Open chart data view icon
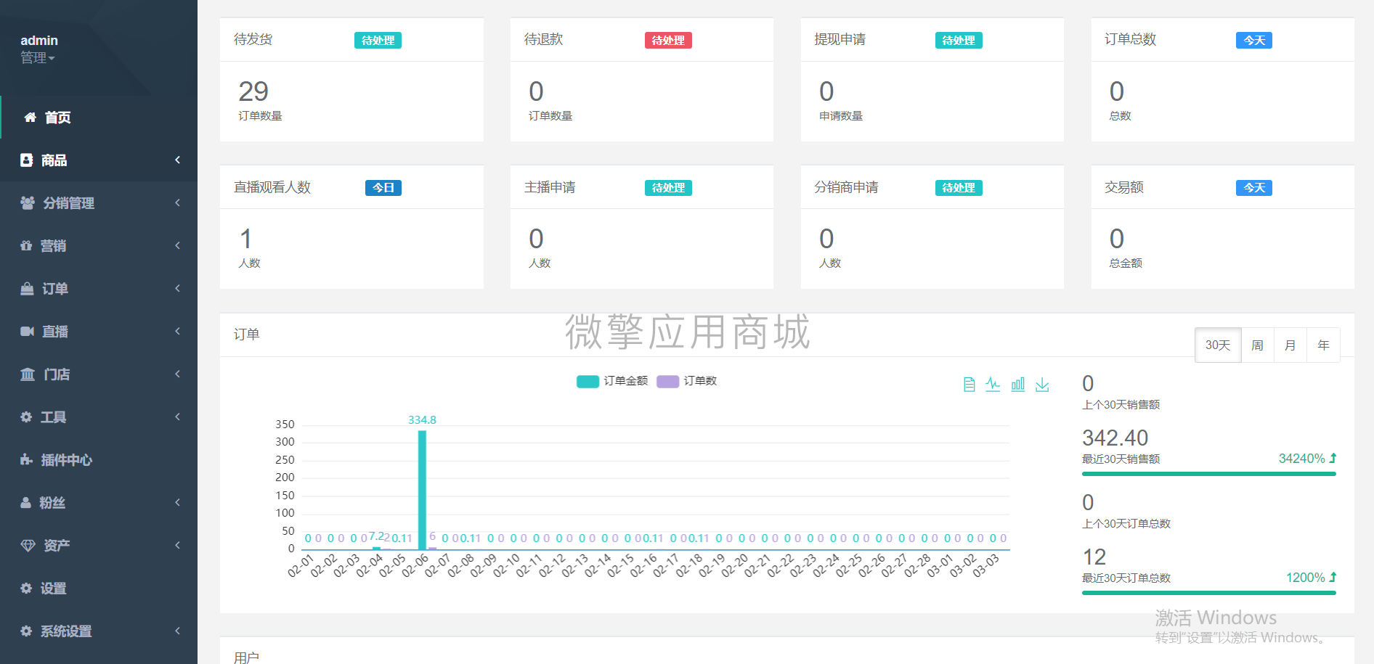 click(969, 385)
